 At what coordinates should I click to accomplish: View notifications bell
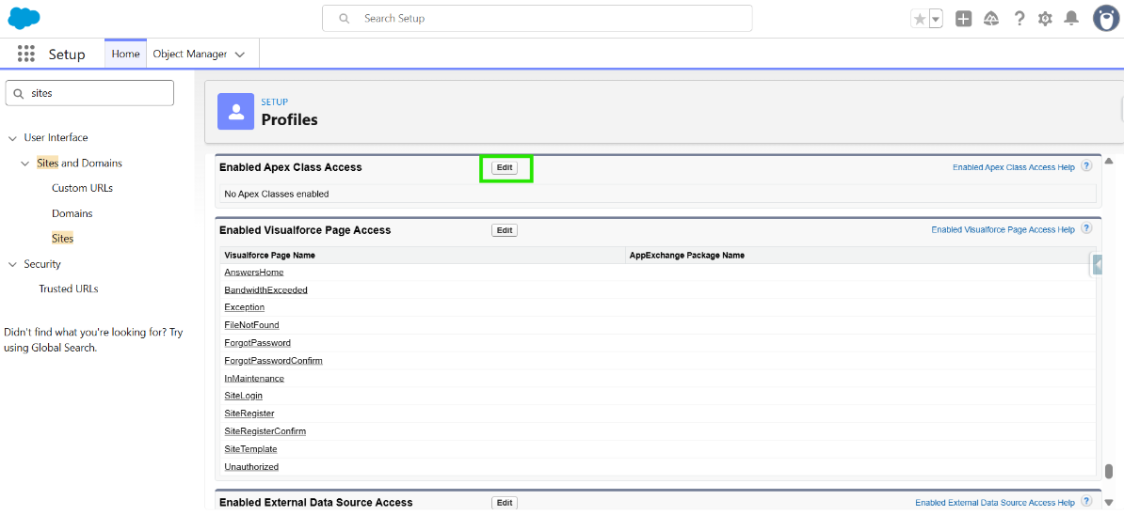pos(1071,19)
